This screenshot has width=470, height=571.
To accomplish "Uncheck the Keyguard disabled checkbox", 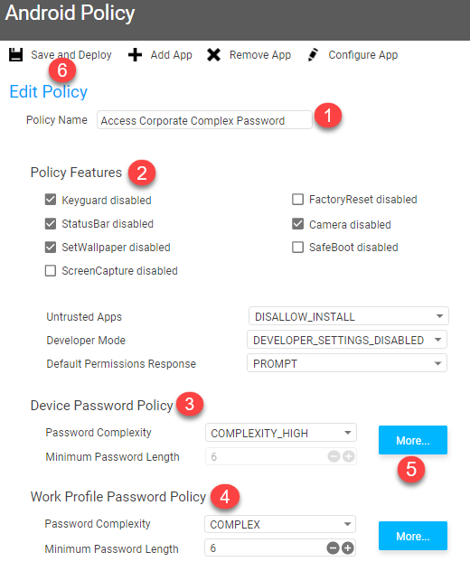I will click(51, 200).
